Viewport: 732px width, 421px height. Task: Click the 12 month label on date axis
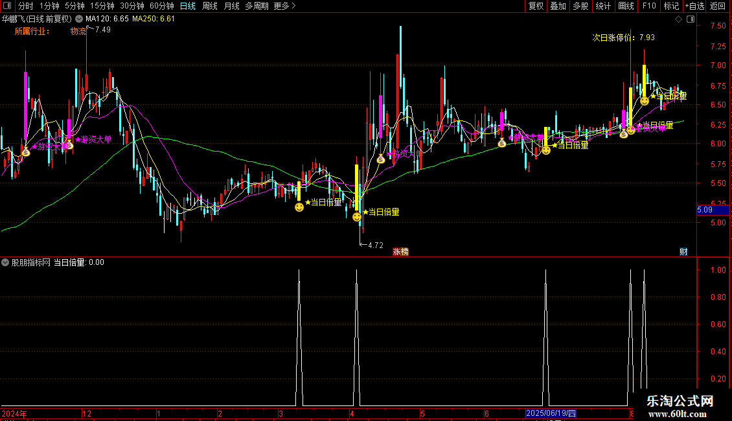(87, 413)
